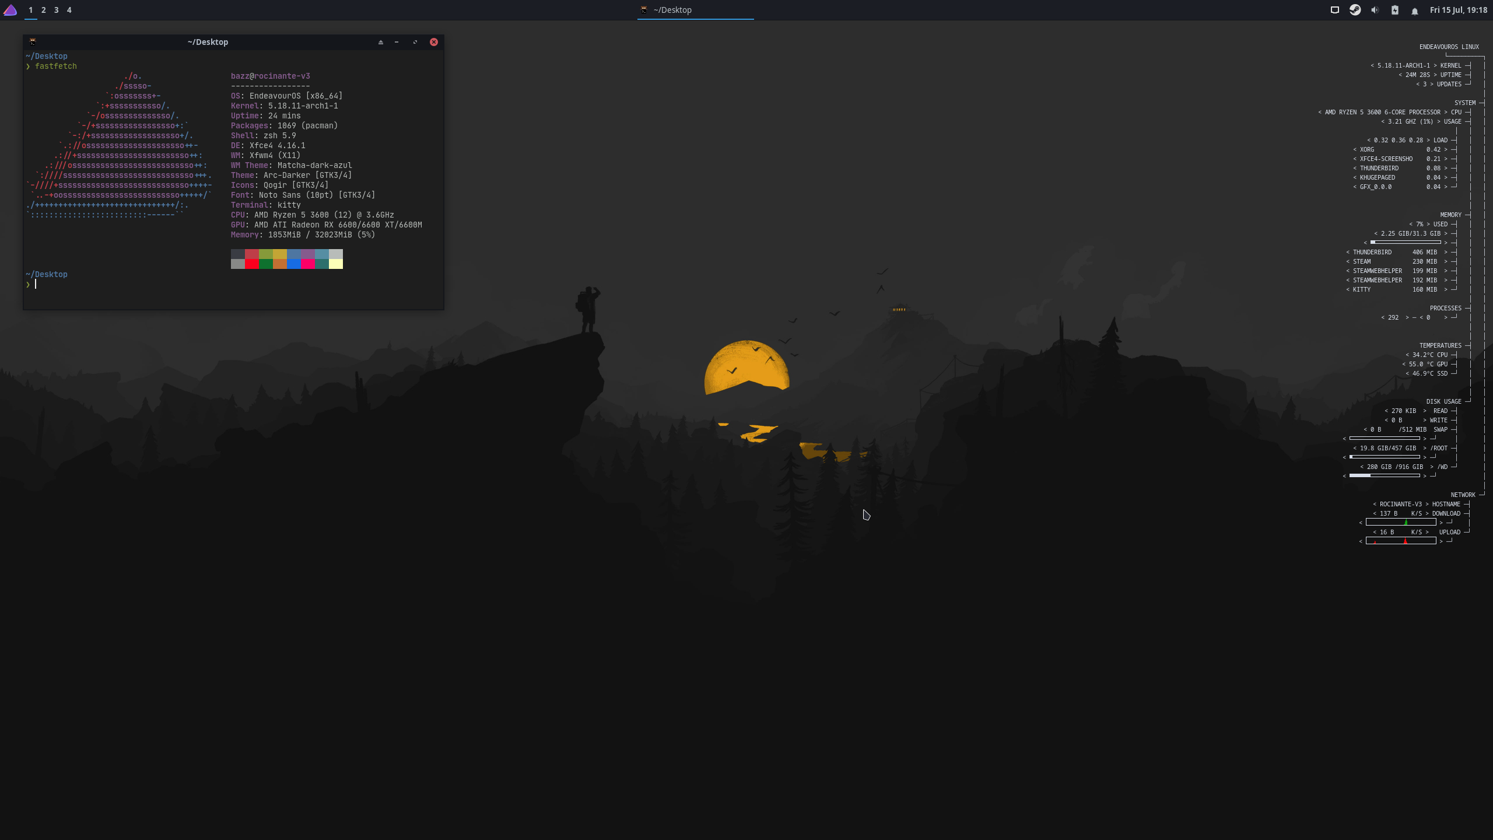Image resolution: width=1493 pixels, height=840 pixels.
Task: Click the 'OS: EndeavourOS [x86_64]' line
Action: [x=287, y=96]
